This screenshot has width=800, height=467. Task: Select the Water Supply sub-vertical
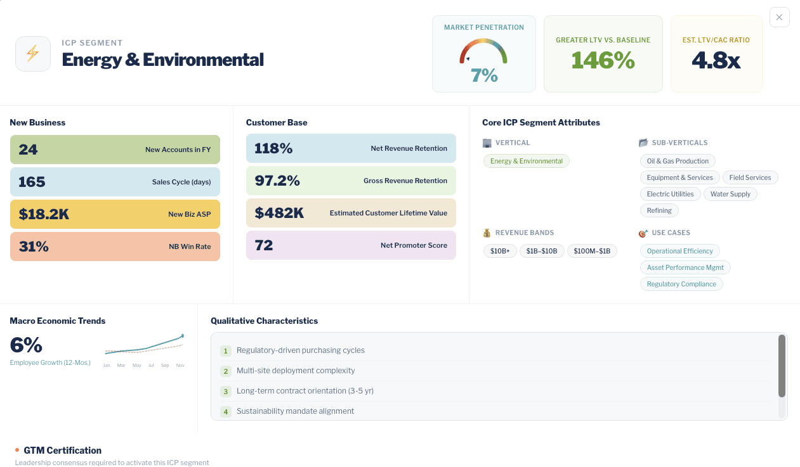(x=730, y=194)
